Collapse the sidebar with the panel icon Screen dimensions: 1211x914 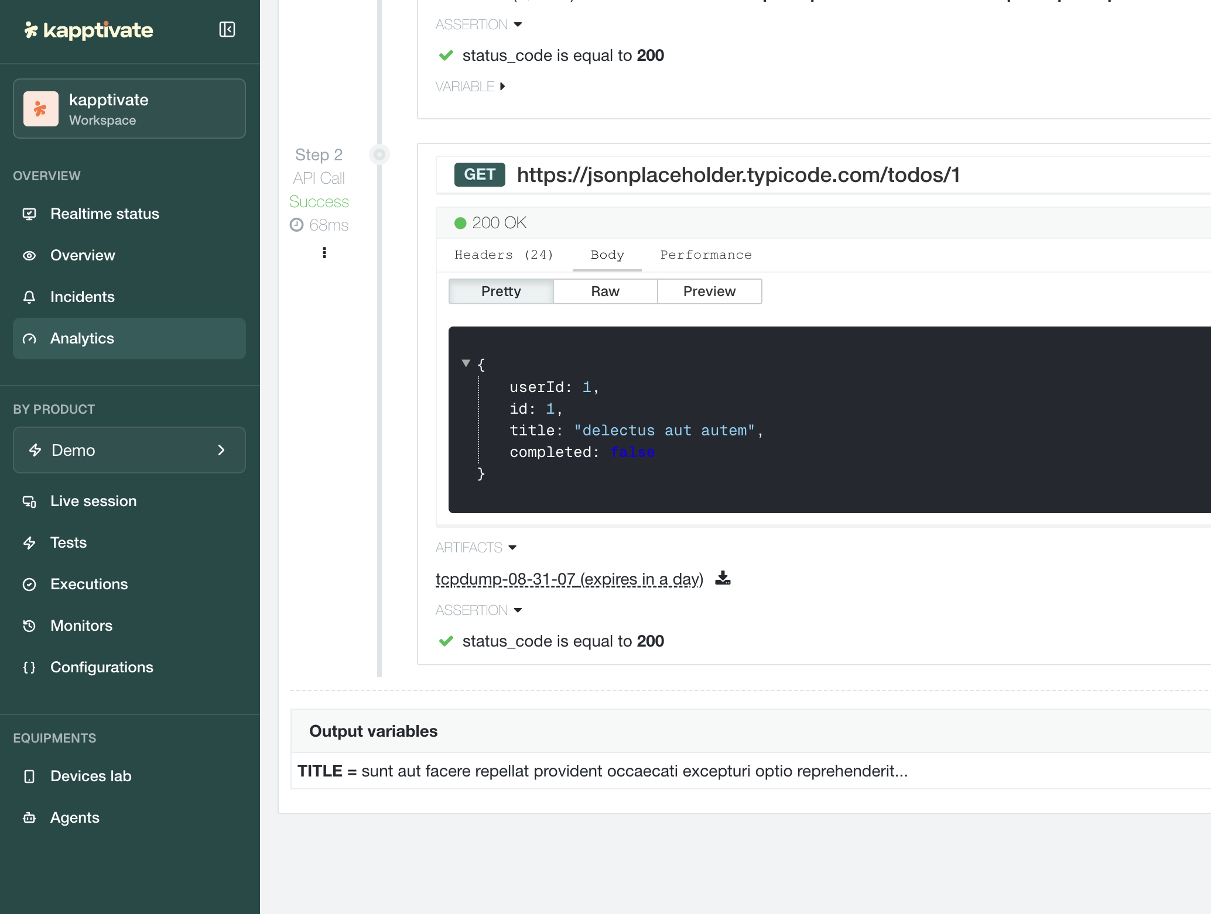click(x=227, y=30)
